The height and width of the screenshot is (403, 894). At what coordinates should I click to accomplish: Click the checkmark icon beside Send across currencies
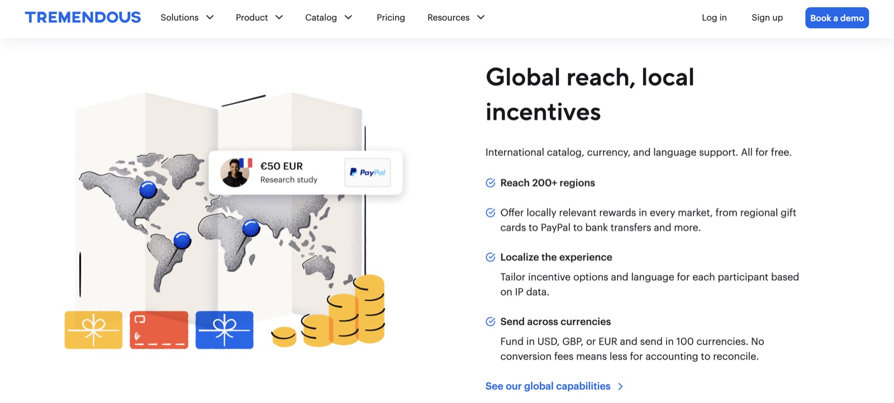click(491, 322)
